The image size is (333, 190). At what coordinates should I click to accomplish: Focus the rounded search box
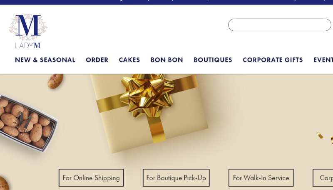279,25
